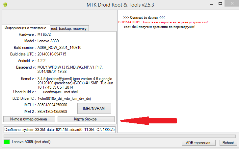The height and width of the screenshot is (149, 239).
Task: Close the MTK Droid Root & Tools window
Action: coord(232,3)
